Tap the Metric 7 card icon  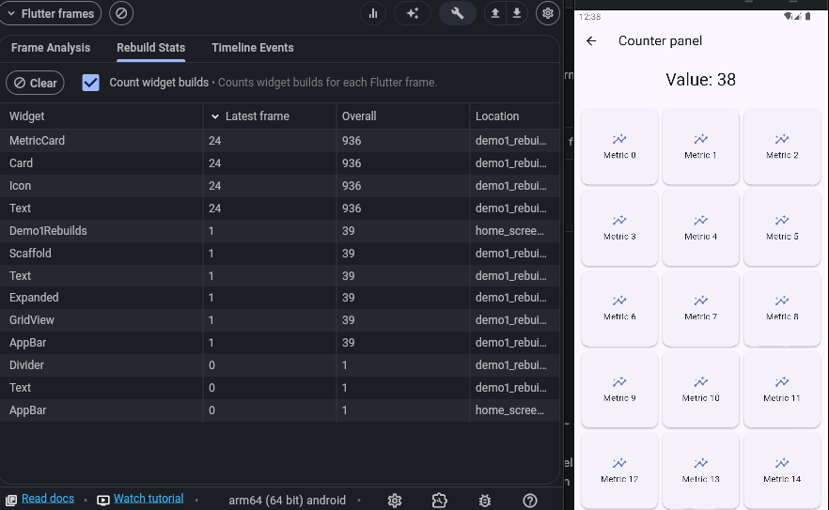pos(700,301)
